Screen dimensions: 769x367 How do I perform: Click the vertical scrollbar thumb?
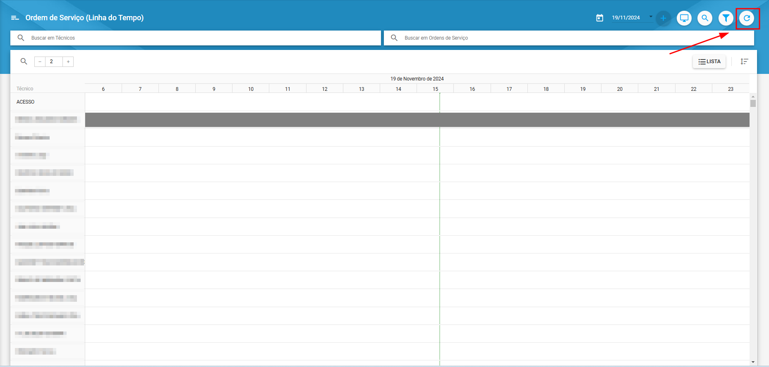click(x=753, y=103)
